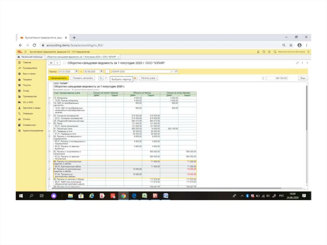Image resolution: width=327 pixels, height=245 pixels.
Task: Open calendar for period end date
Action: coord(101,72)
